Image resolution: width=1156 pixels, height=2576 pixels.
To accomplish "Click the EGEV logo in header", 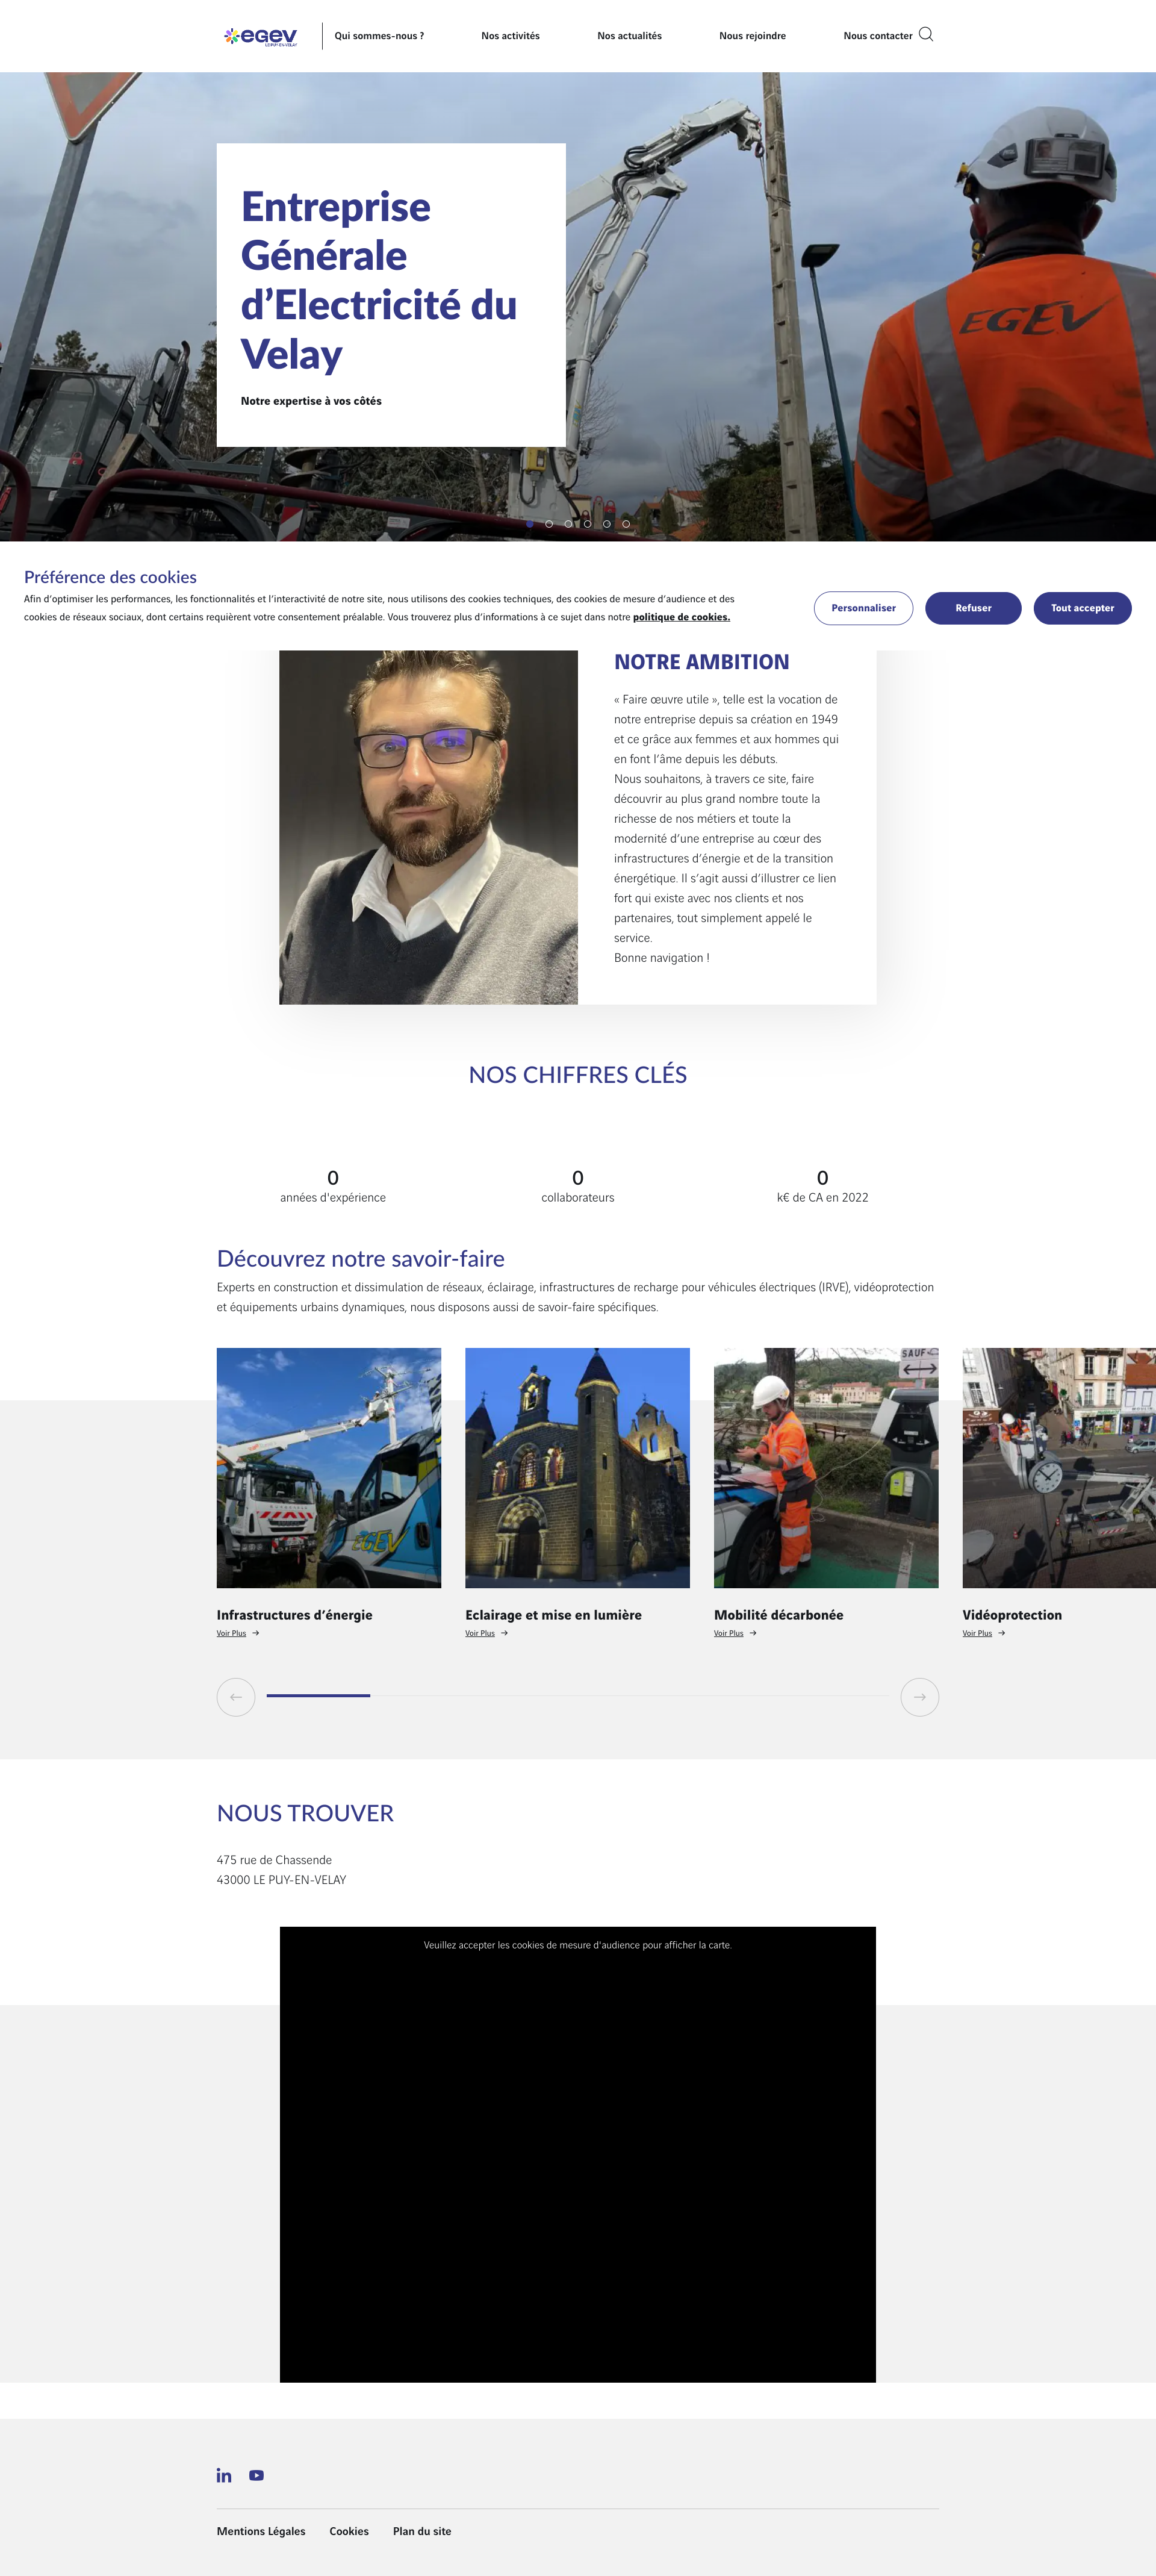I will [x=260, y=36].
